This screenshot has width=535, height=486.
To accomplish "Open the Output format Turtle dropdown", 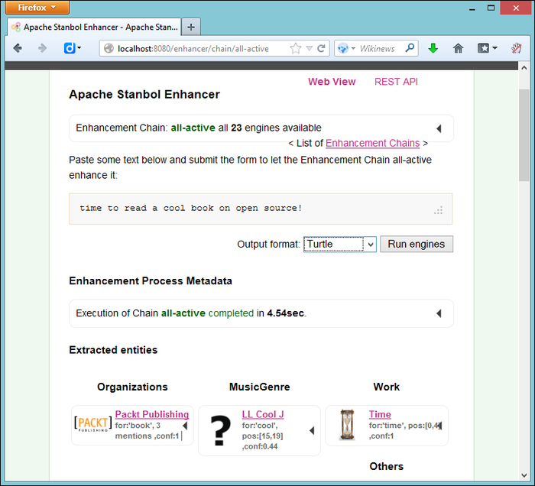I will tap(340, 245).
